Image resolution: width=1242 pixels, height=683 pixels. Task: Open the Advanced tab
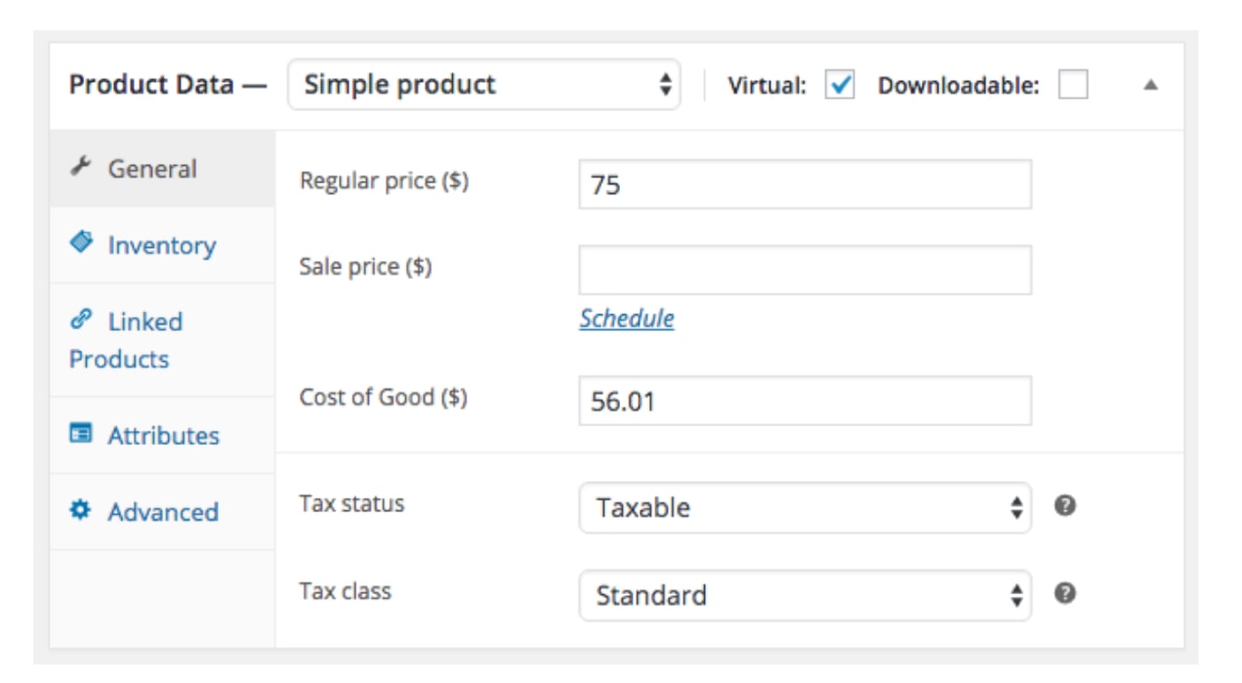162,511
